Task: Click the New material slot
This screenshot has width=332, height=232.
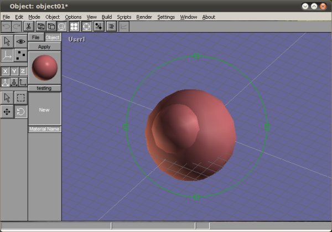Action: pos(44,110)
